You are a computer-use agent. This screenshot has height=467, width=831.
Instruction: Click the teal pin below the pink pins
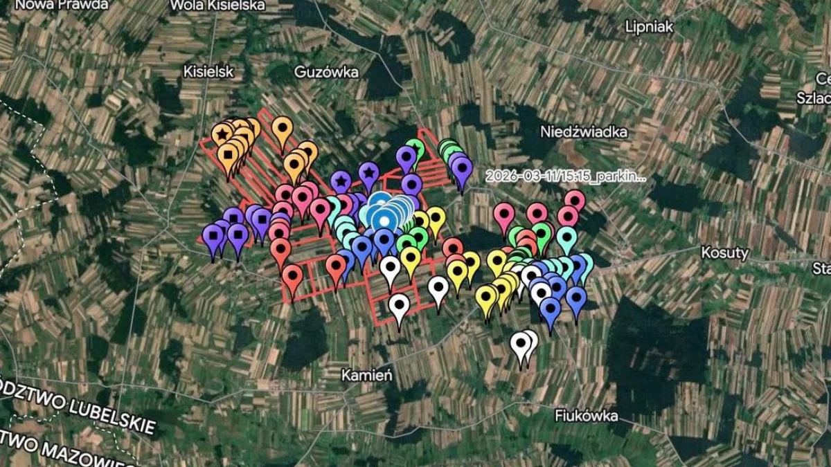tap(567, 238)
